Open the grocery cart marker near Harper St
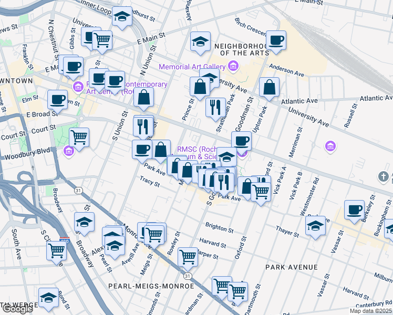The width and height of the screenshot is (393, 315). pyautogui.click(x=188, y=258)
